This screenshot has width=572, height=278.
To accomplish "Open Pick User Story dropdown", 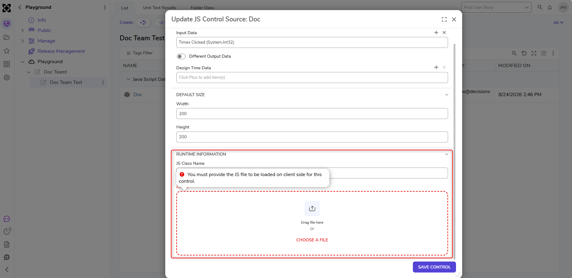I will [x=496, y=7].
